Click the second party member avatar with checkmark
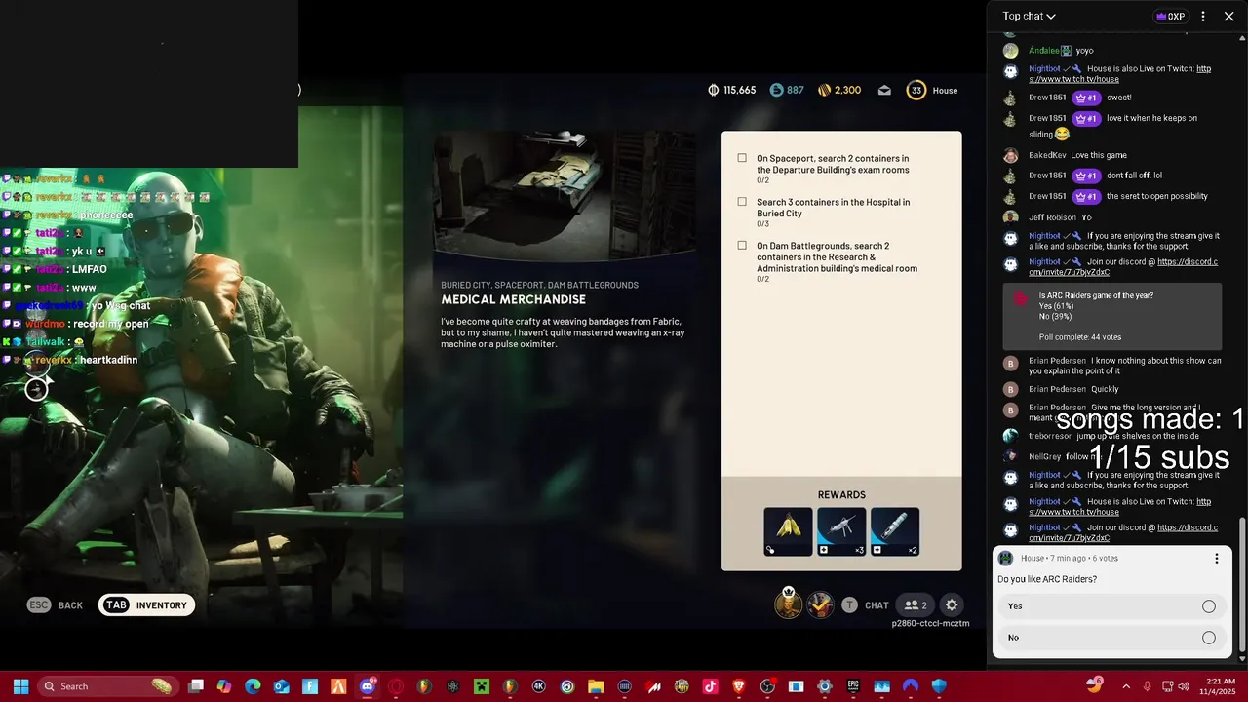The height and width of the screenshot is (702, 1248). [821, 605]
